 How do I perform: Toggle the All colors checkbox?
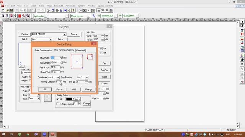coord(57,99)
